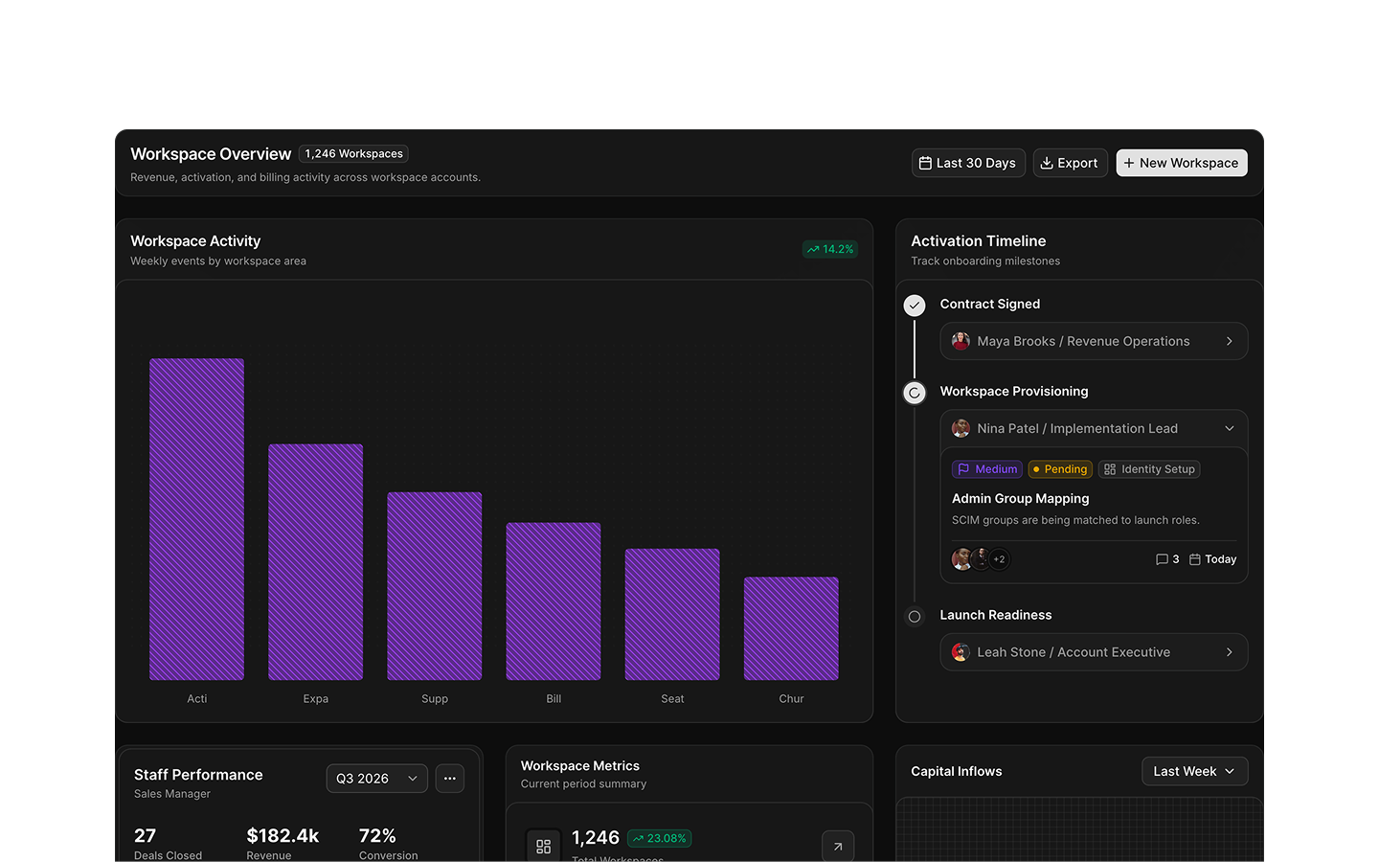Click the Launch Readiness empty step marker
Viewport: 1379px width, 862px height.
point(915,617)
